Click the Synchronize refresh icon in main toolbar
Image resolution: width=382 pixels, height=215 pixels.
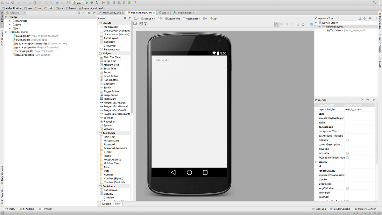pyautogui.click(x=13, y=3)
